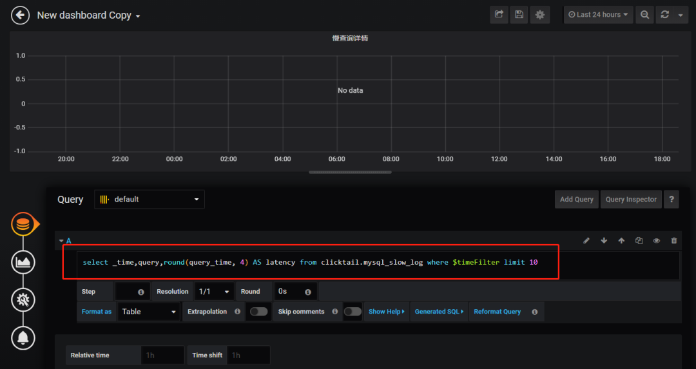
Task: Delete query A with the trash icon
Action: tap(674, 241)
